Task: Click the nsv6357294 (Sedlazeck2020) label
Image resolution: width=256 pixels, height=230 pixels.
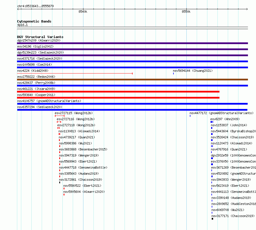Action: tap(40, 107)
